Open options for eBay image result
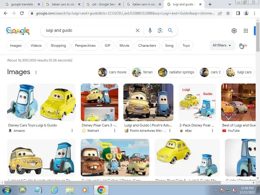 tap(213, 131)
